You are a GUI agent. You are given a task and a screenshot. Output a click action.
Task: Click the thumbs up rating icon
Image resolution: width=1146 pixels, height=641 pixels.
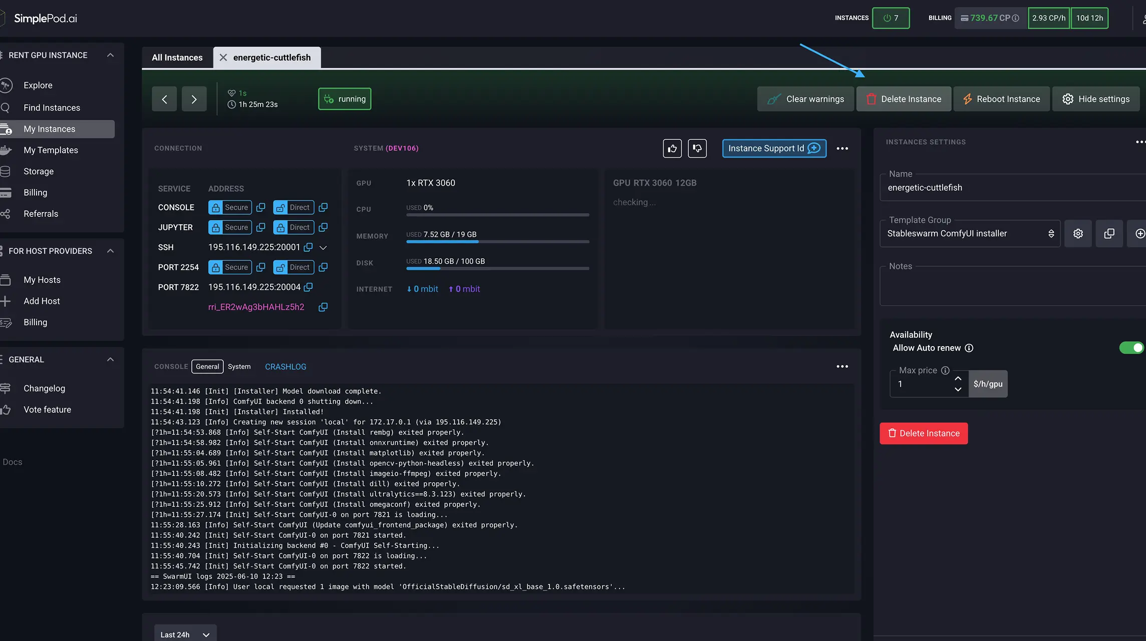coord(672,148)
